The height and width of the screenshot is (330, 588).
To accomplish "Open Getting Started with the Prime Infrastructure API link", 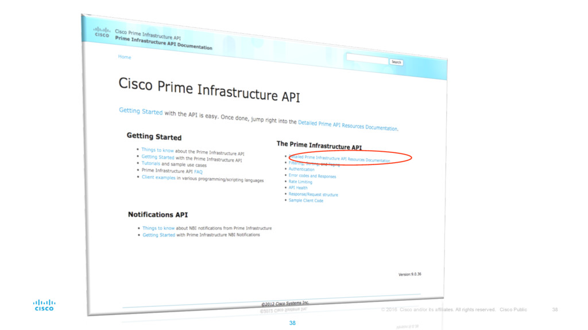I will tap(157, 157).
